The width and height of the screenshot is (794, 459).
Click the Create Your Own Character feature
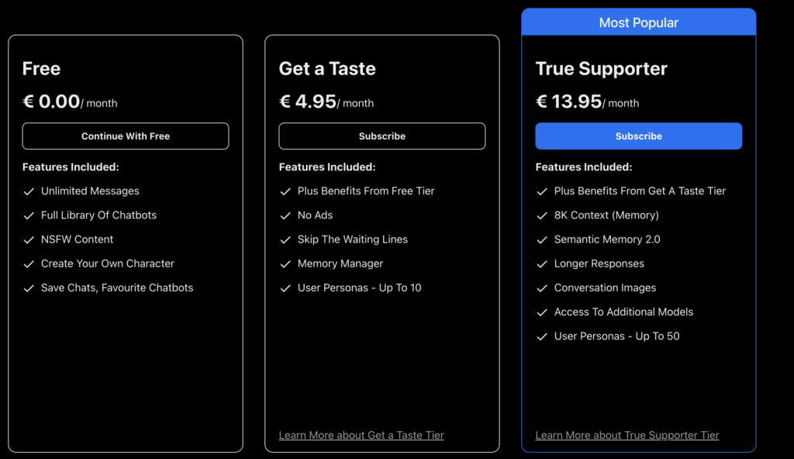pos(107,264)
